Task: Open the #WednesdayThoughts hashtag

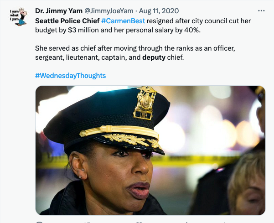Action: [x=70, y=76]
